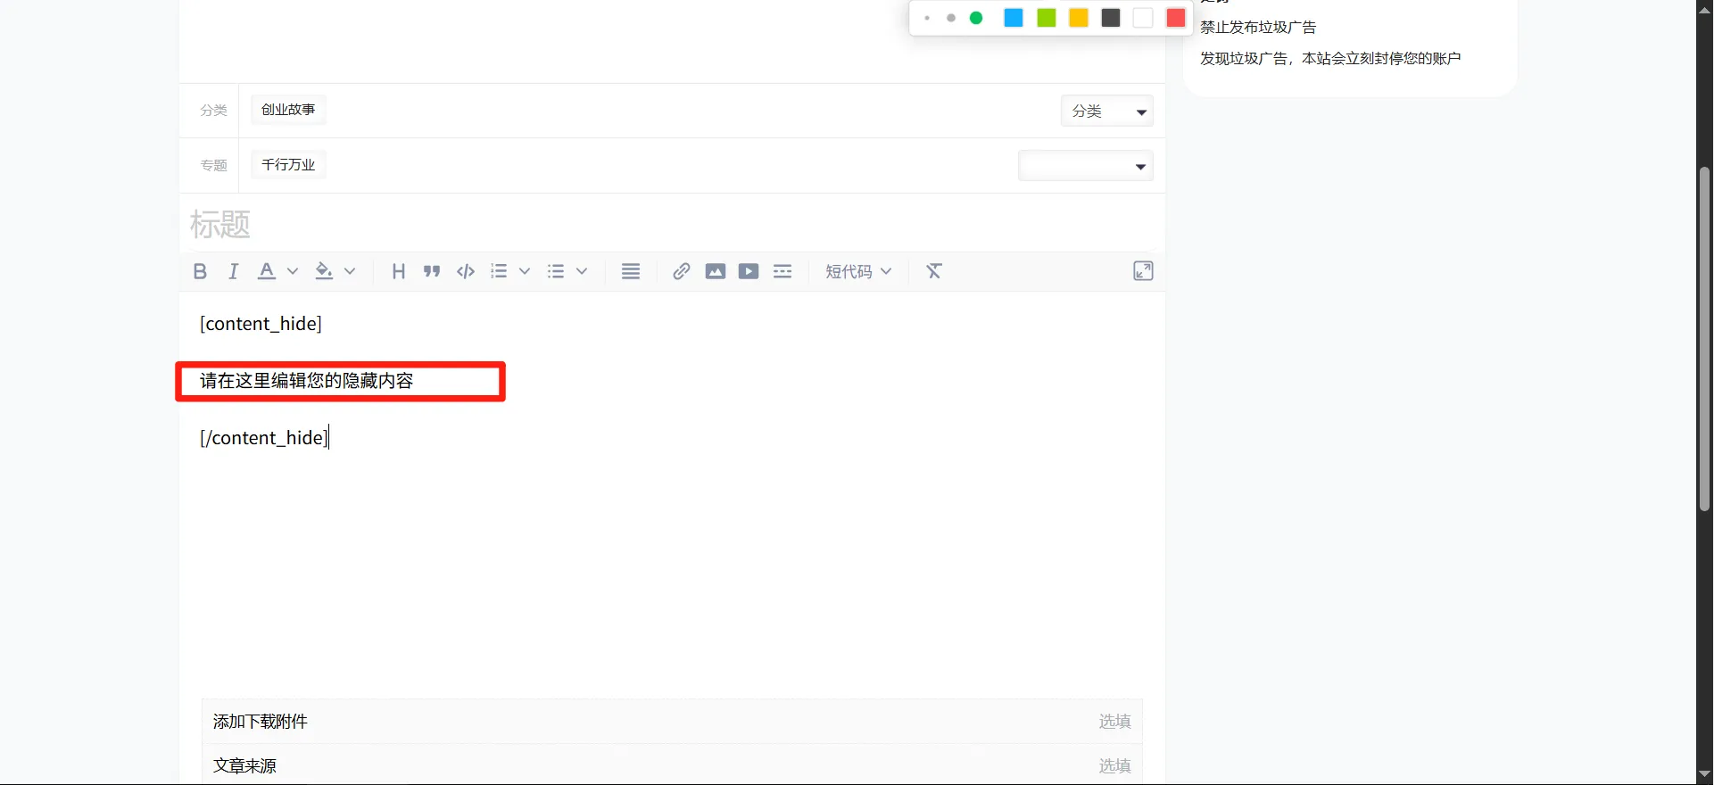Insert a horizontal divider line

click(x=782, y=271)
